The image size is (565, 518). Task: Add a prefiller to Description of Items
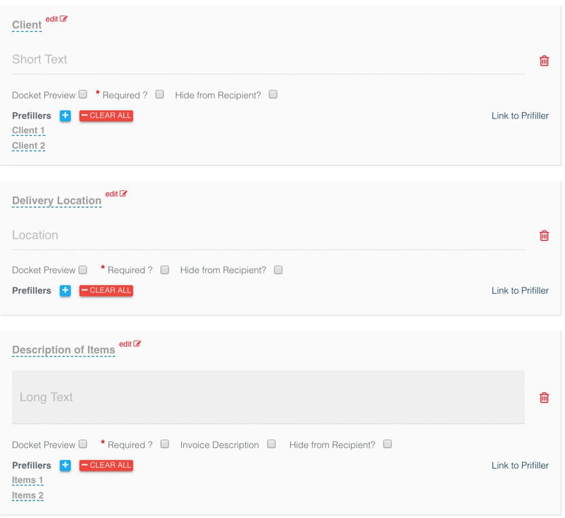[65, 466]
